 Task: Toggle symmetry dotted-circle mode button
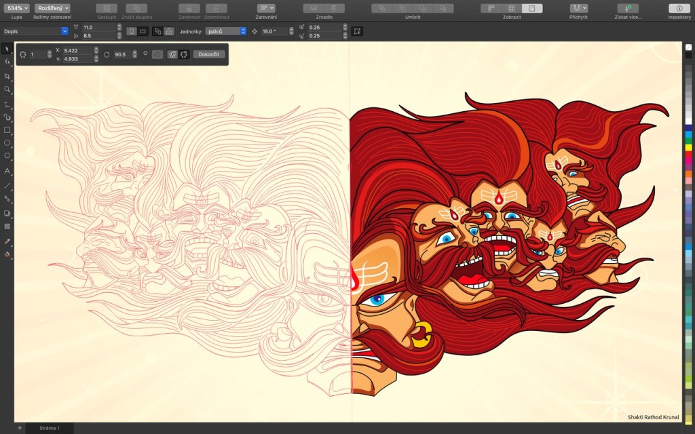184,54
